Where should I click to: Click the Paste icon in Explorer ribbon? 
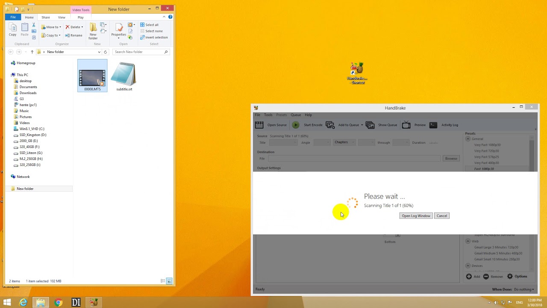tap(25, 27)
